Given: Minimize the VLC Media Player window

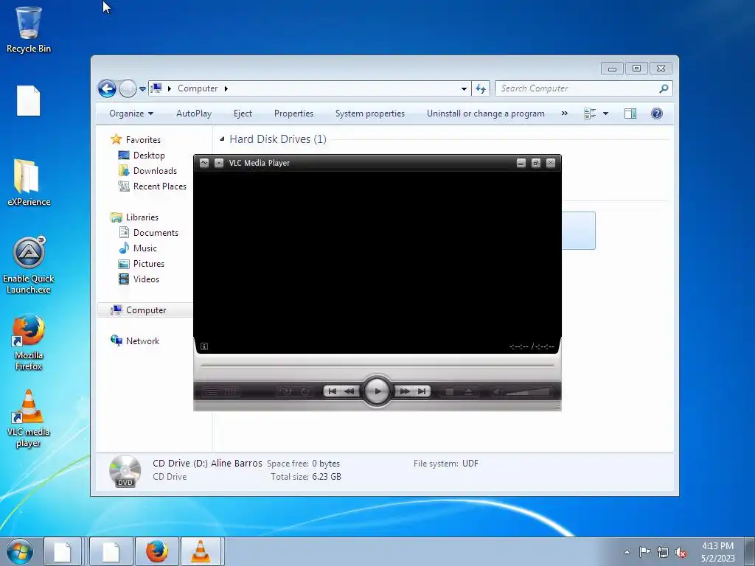Looking at the screenshot, I should [x=521, y=163].
